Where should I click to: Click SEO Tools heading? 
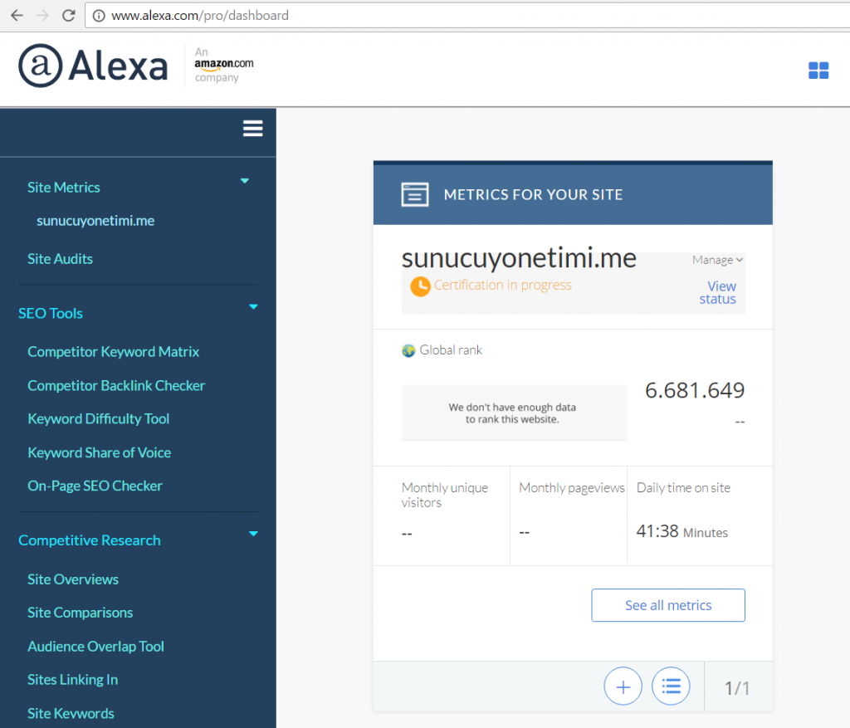click(x=51, y=313)
